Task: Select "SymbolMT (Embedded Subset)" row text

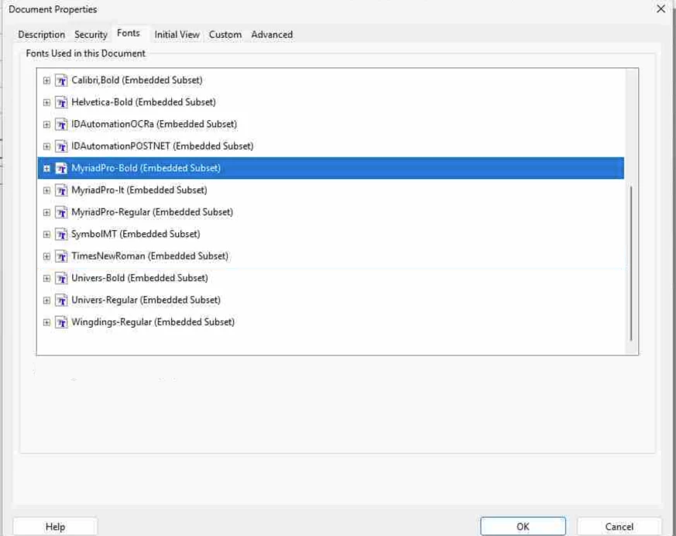Action: coord(136,234)
